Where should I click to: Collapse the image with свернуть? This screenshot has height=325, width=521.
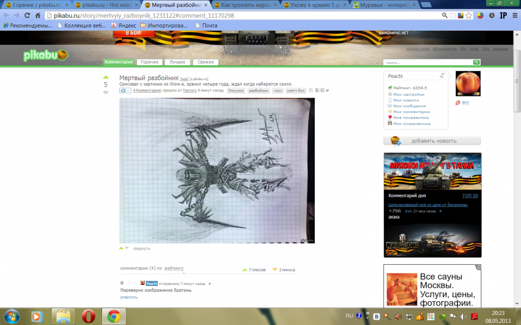(x=142, y=249)
